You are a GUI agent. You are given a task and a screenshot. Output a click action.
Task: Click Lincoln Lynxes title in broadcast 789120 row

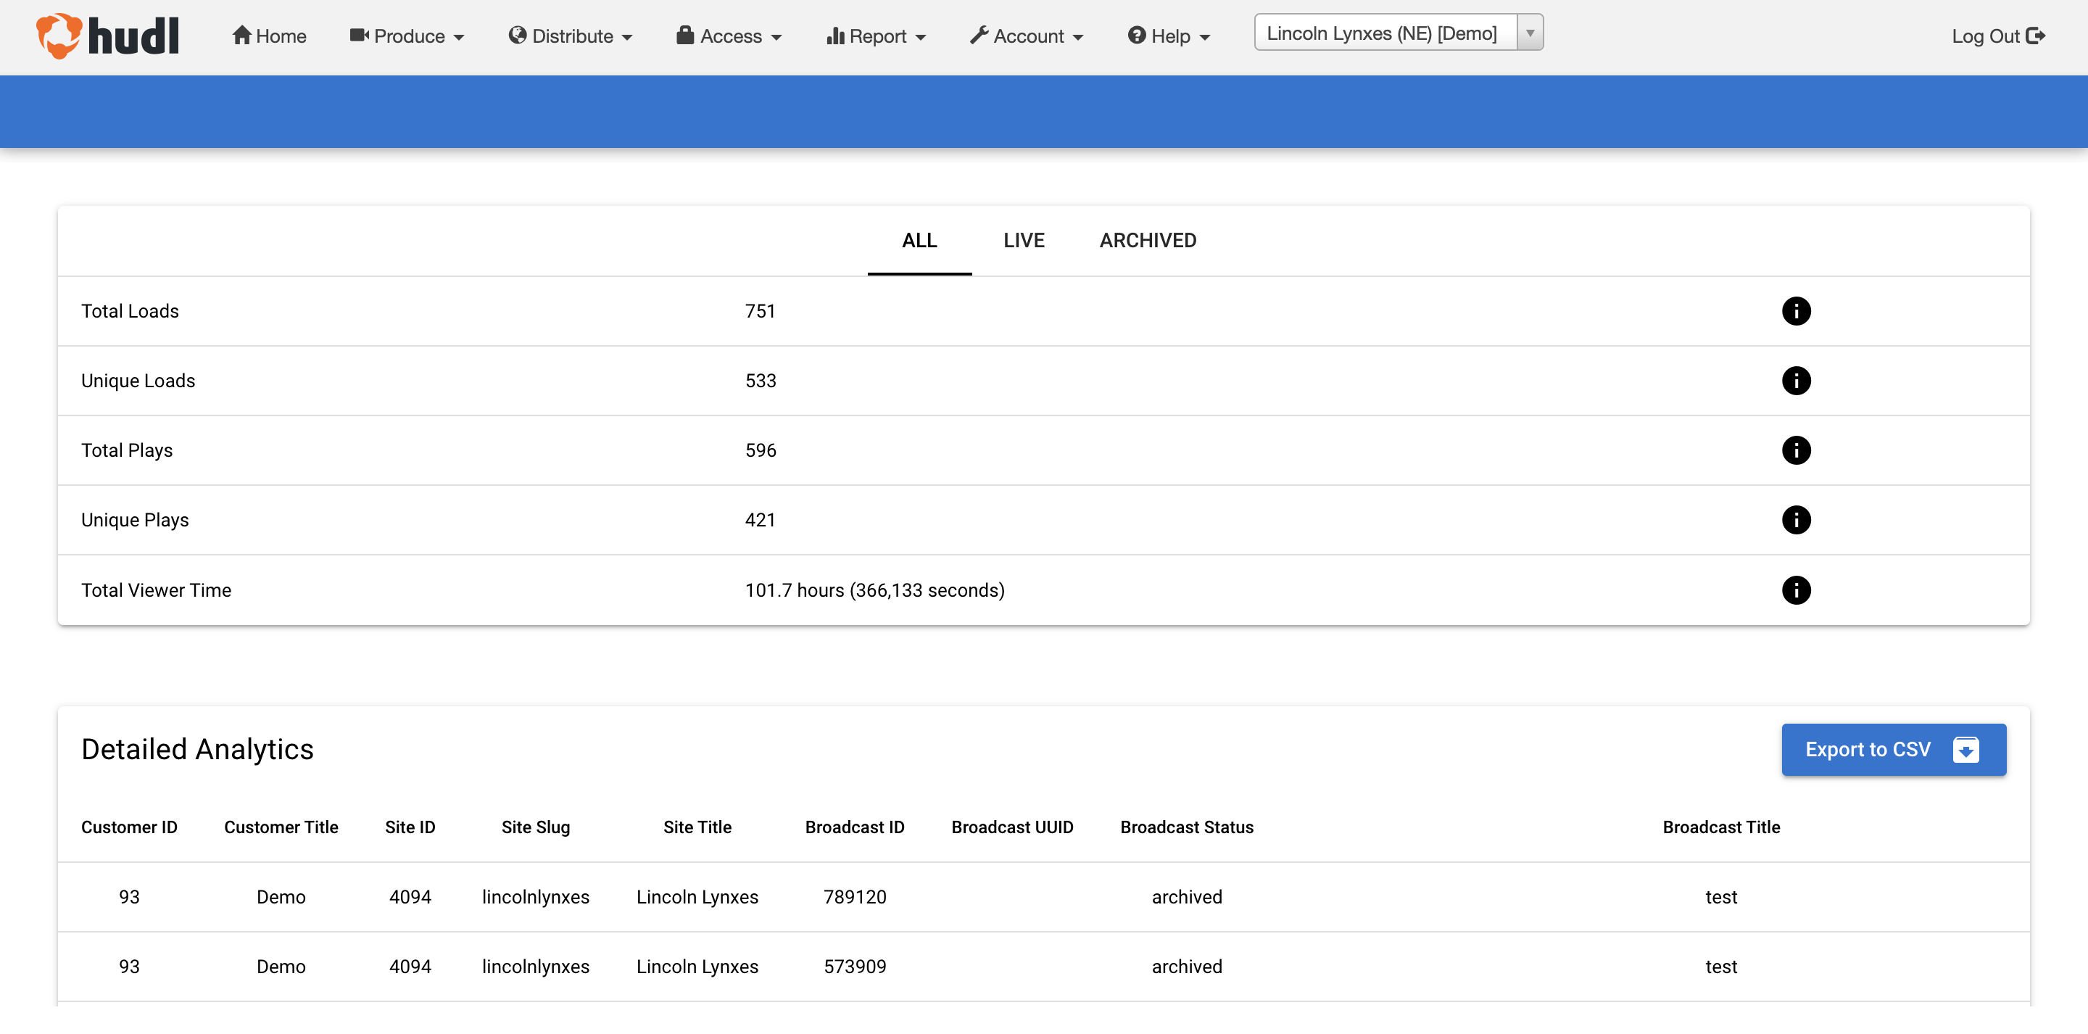tap(697, 896)
